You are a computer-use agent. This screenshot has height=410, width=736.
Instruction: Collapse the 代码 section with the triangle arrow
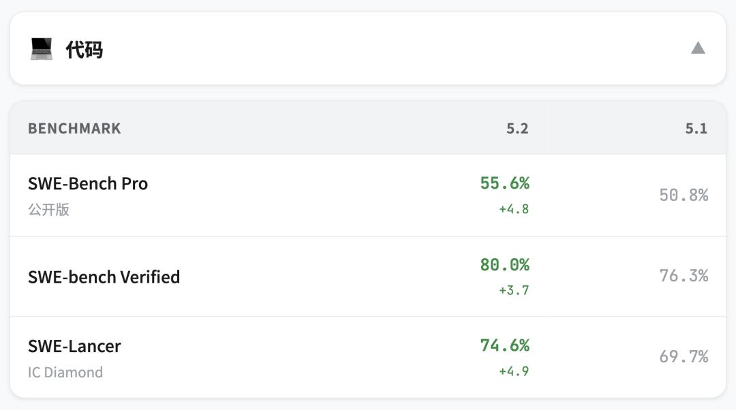(698, 48)
